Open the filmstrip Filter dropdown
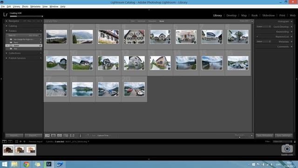 click(283, 141)
